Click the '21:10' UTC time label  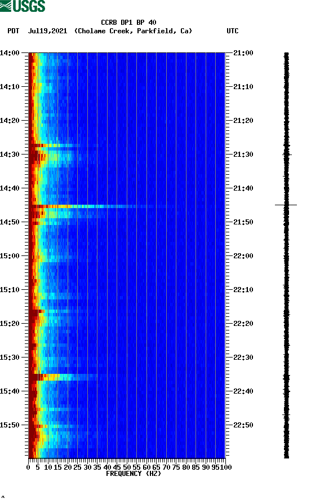[x=243, y=87]
